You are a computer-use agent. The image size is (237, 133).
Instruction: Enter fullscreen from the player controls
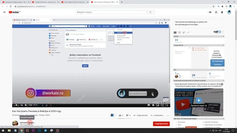(x=167, y=105)
